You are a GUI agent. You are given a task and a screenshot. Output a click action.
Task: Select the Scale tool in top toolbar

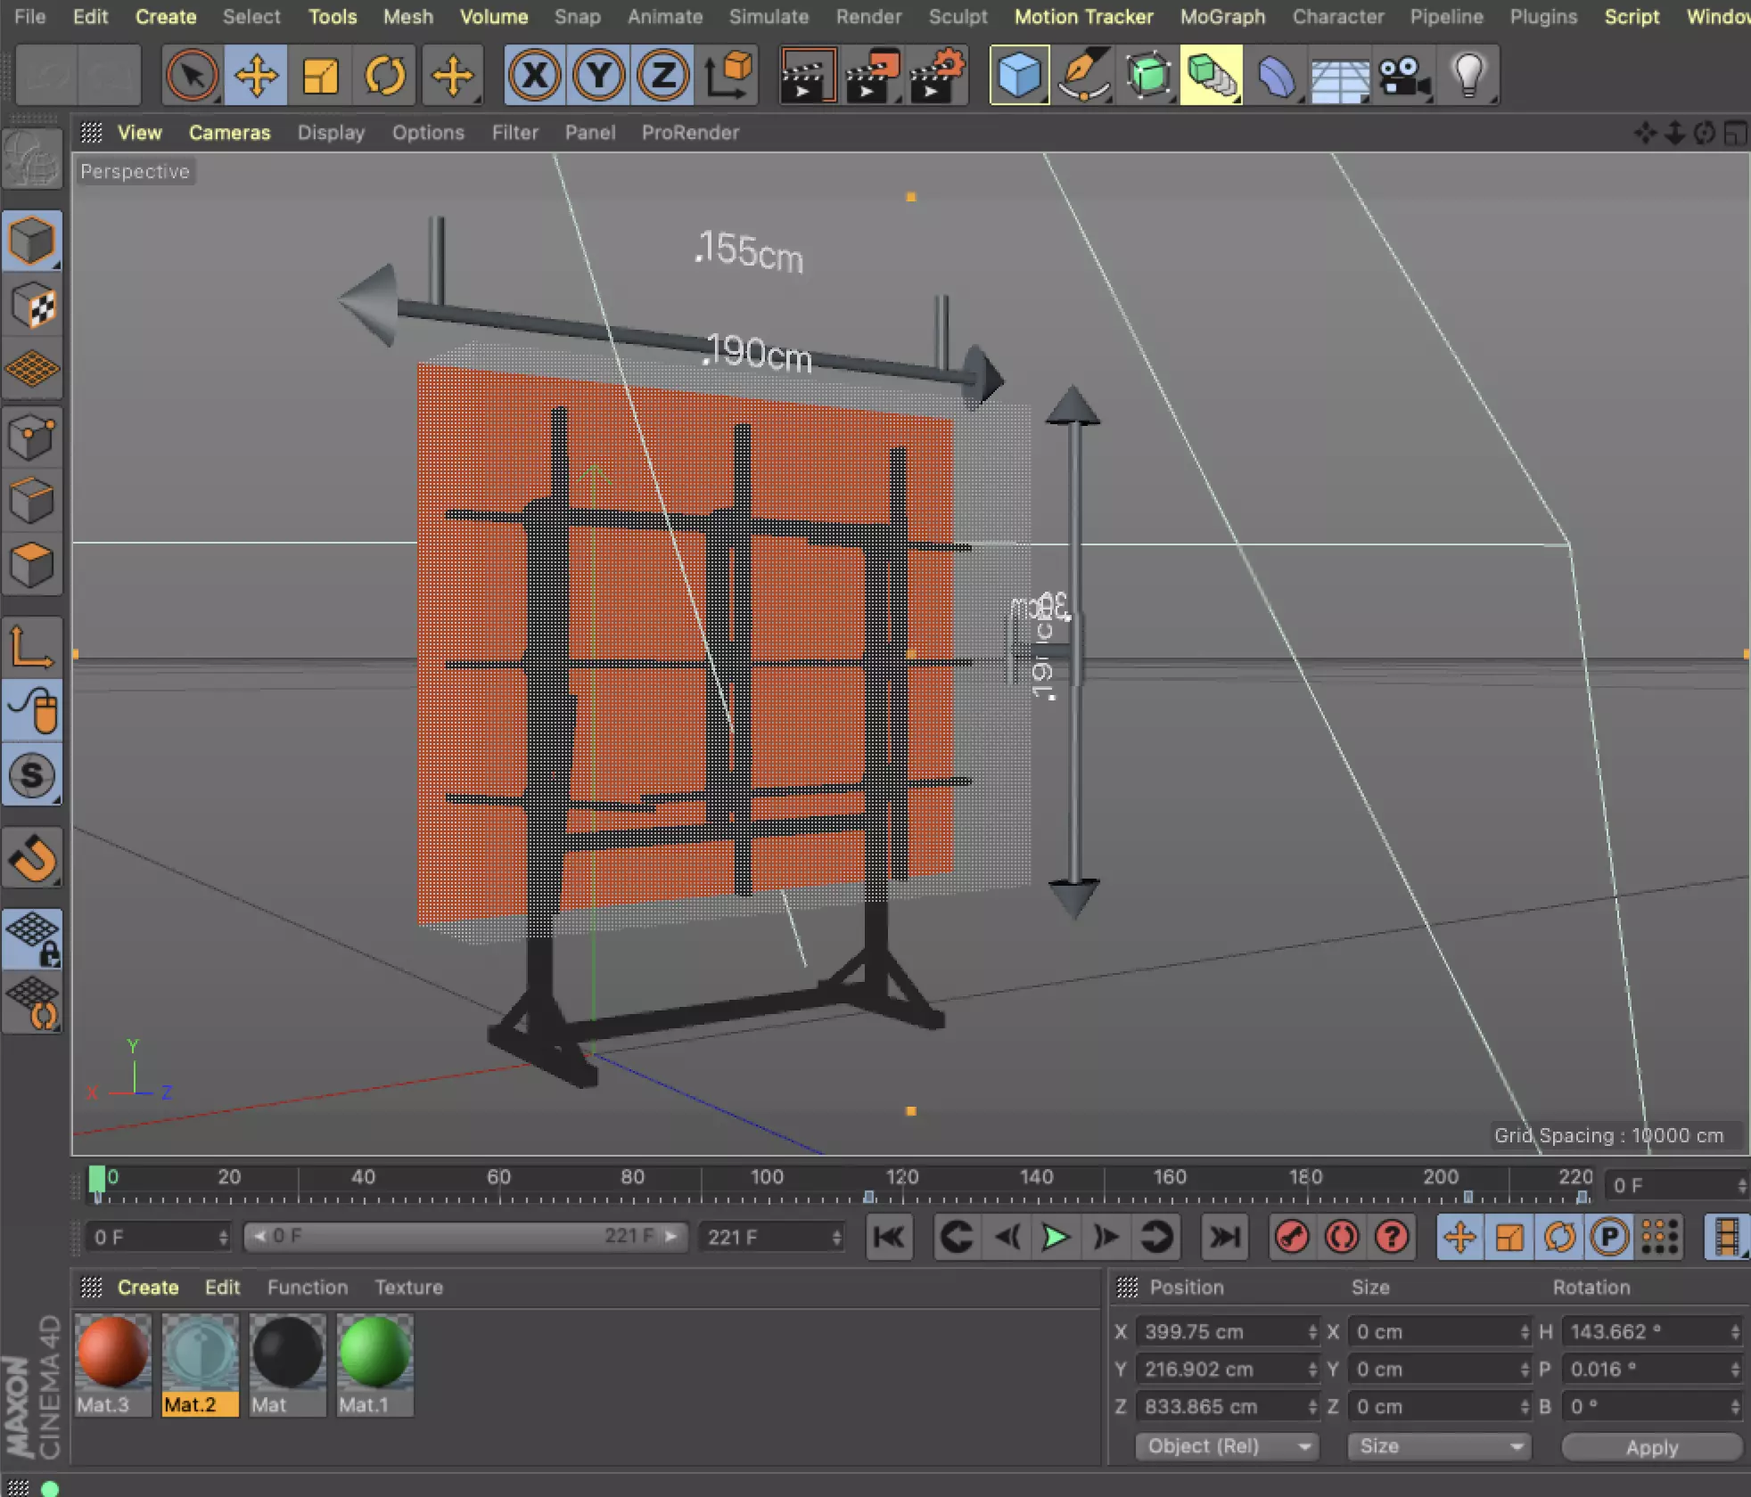point(320,76)
